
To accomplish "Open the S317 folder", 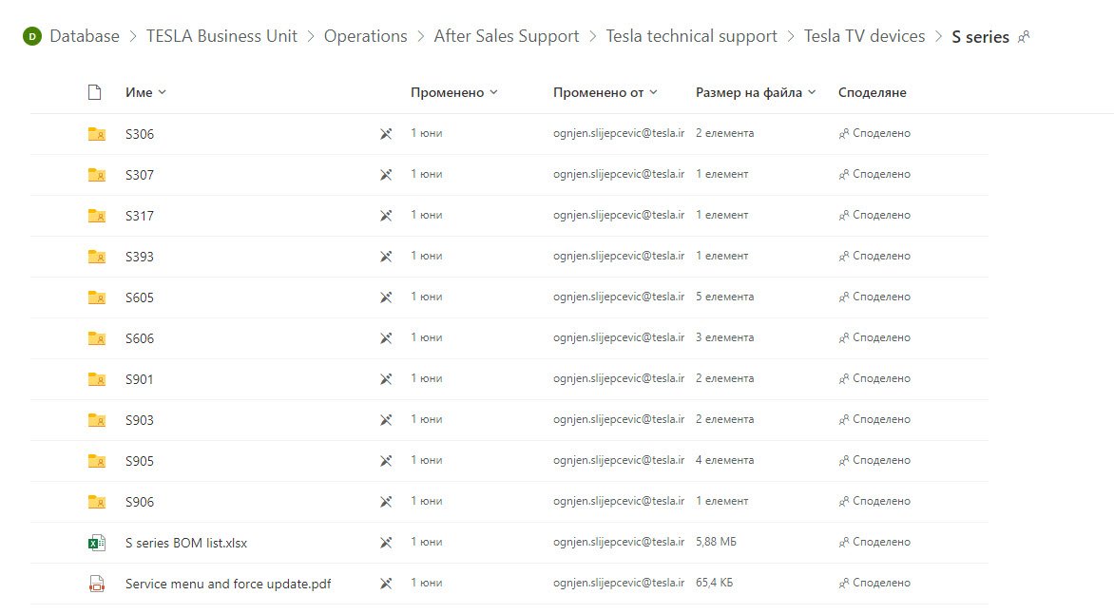I will click(140, 216).
